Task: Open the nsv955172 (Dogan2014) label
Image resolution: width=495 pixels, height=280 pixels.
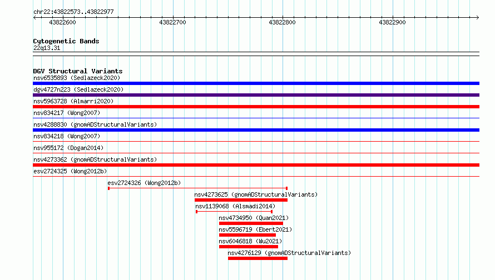Action: tap(68, 148)
